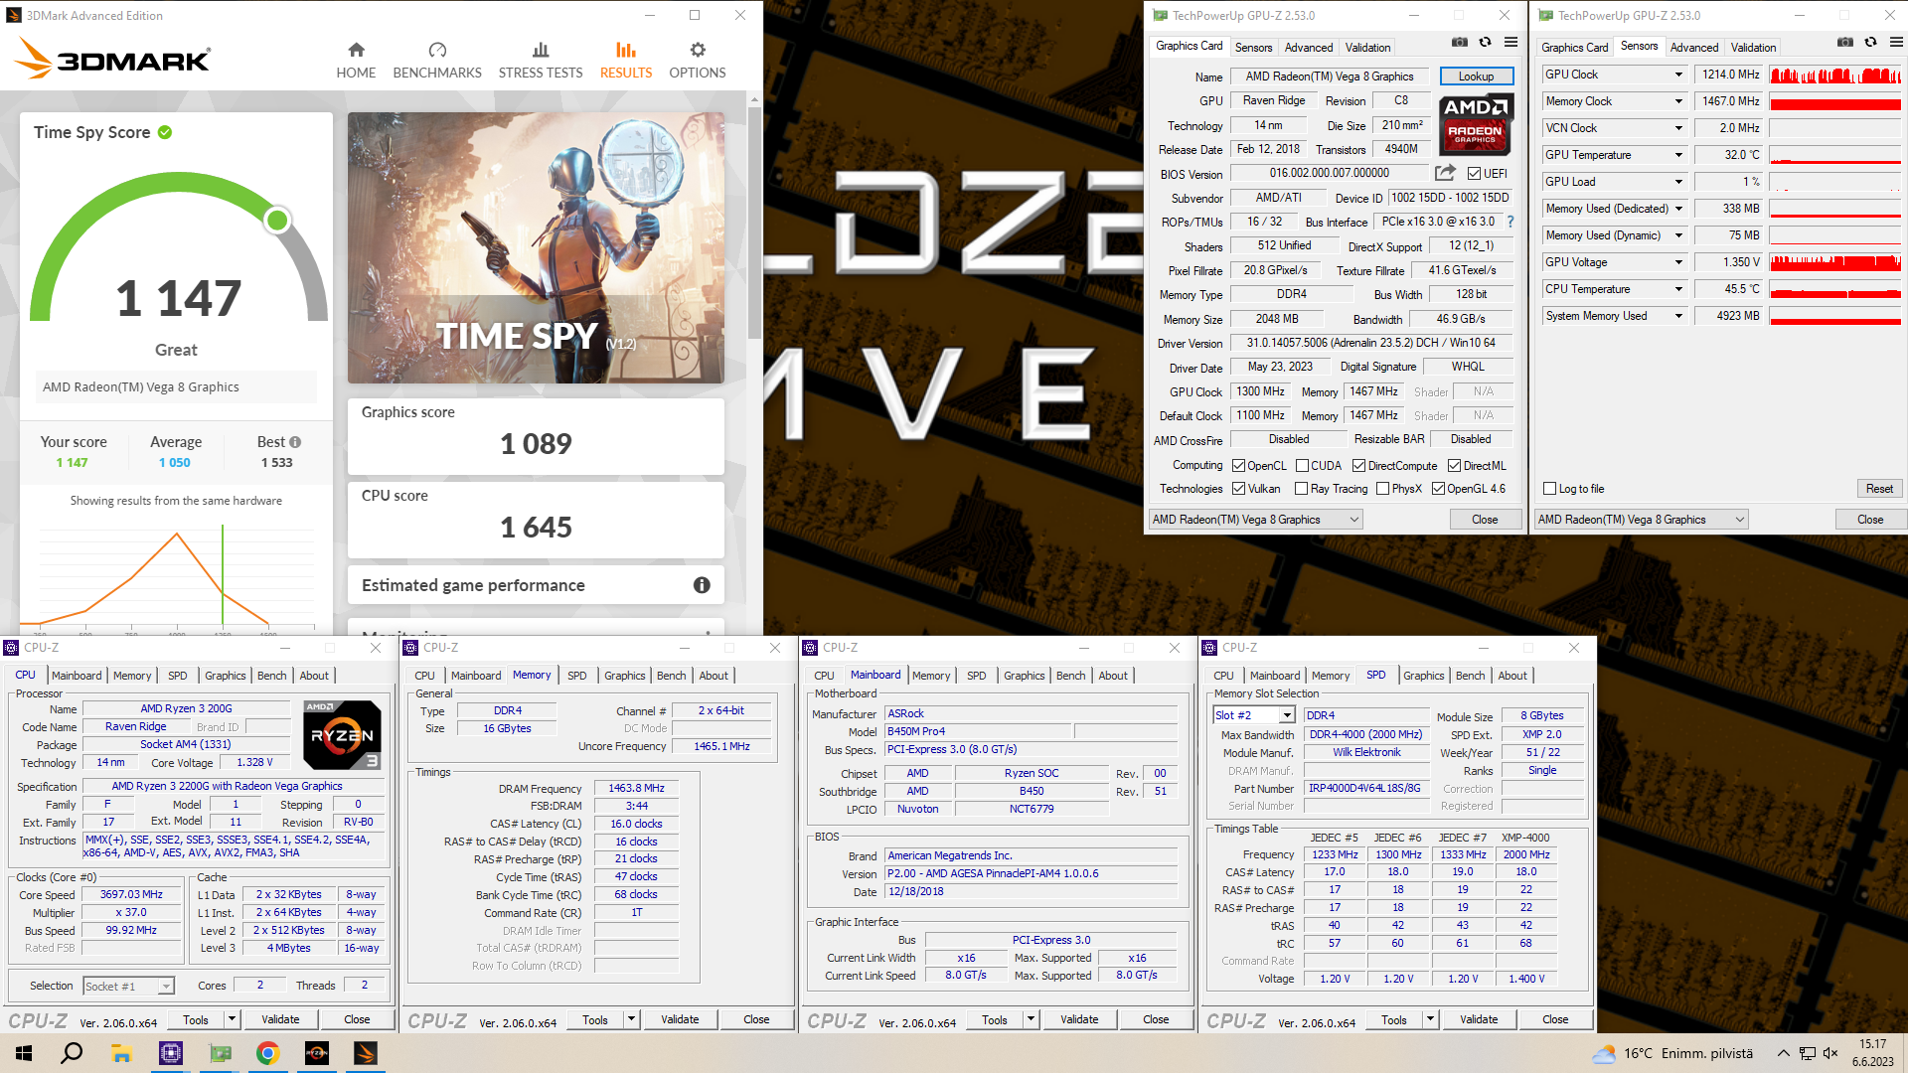The height and width of the screenshot is (1073, 1908).
Task: Click muted volume icon in system tray
Action: [1830, 1053]
